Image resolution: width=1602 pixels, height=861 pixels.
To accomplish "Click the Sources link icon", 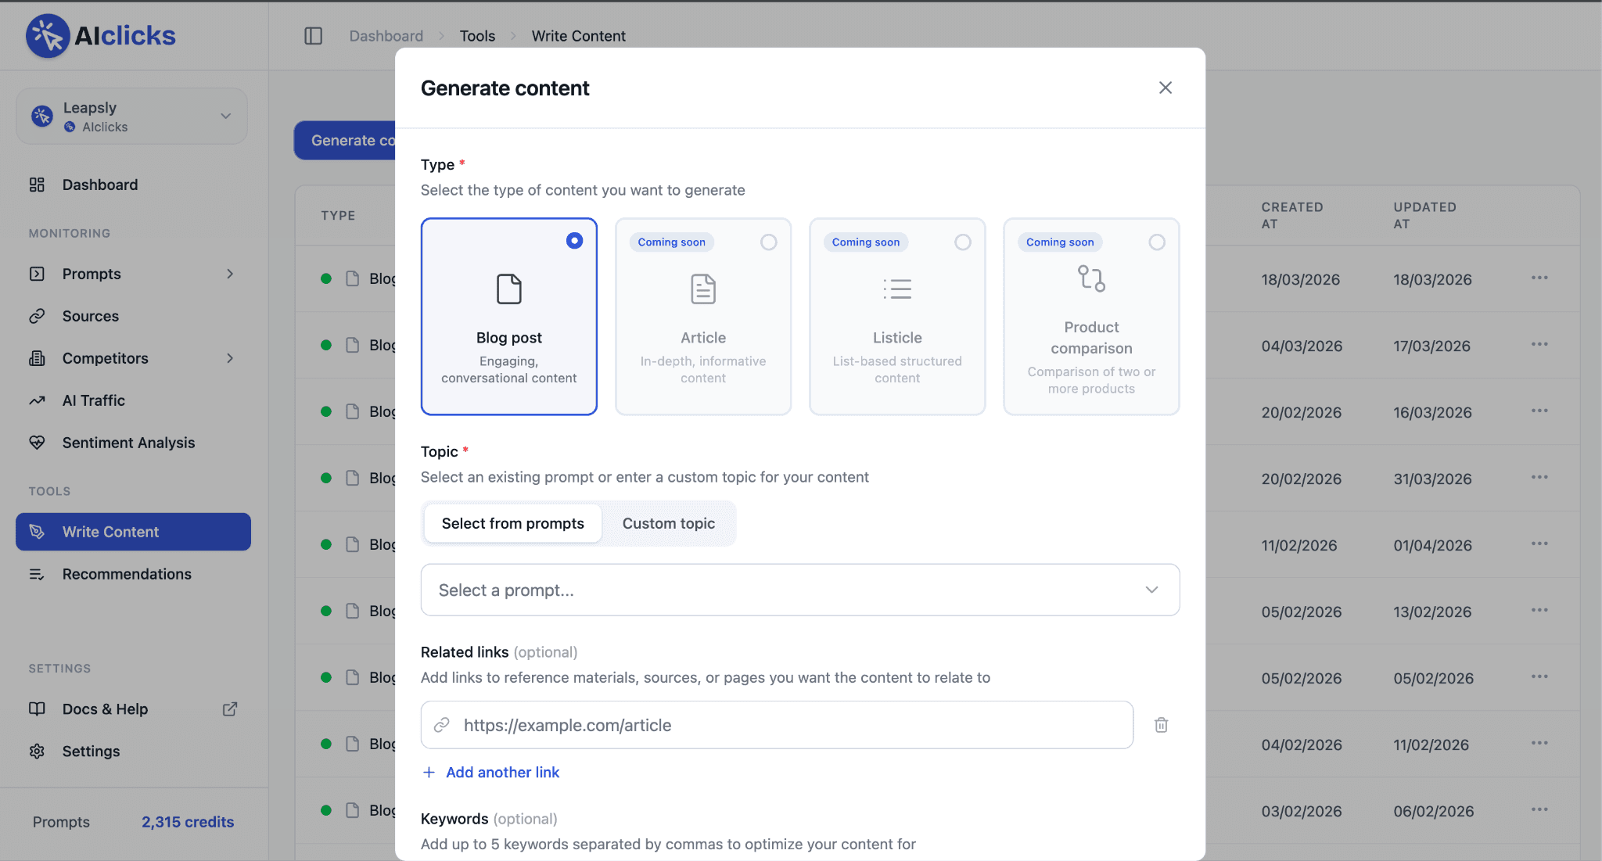I will [37, 316].
